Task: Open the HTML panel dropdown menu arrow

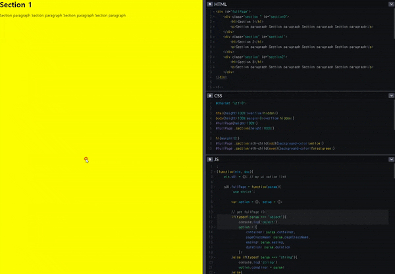Action: tap(391, 5)
